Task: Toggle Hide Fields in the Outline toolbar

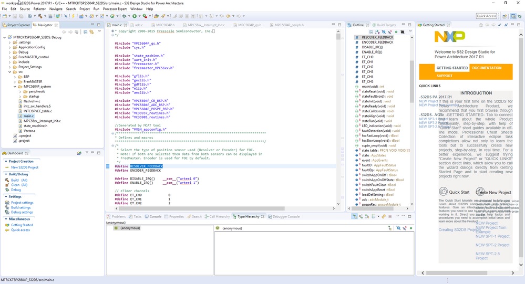Action: click(x=384, y=32)
